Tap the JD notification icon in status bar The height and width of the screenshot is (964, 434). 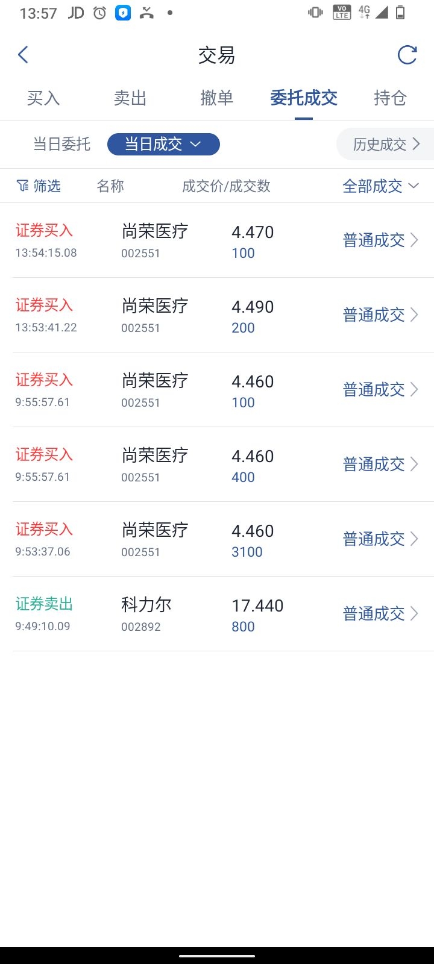[x=76, y=13]
